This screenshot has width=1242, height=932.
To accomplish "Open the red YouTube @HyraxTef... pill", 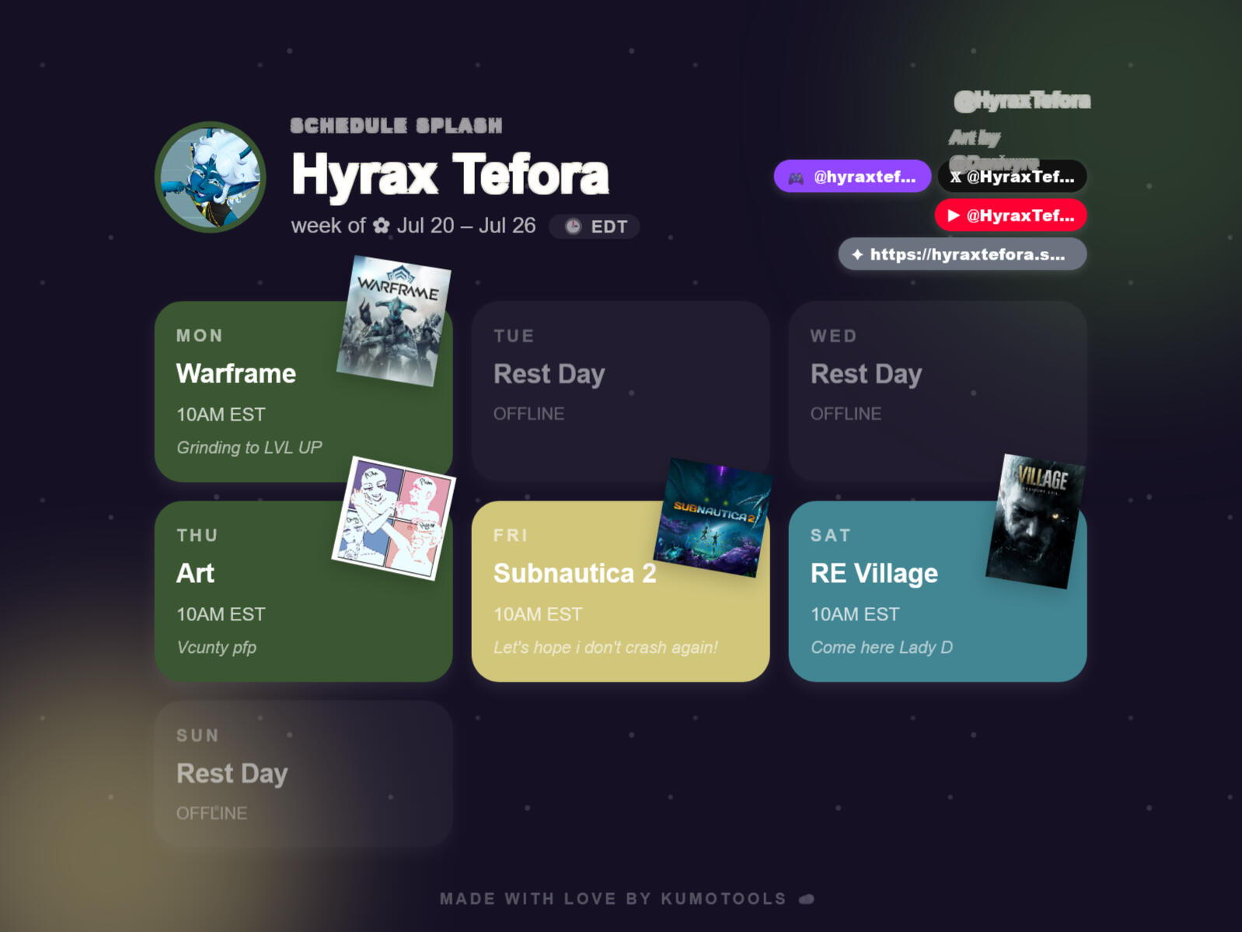I will [1010, 215].
